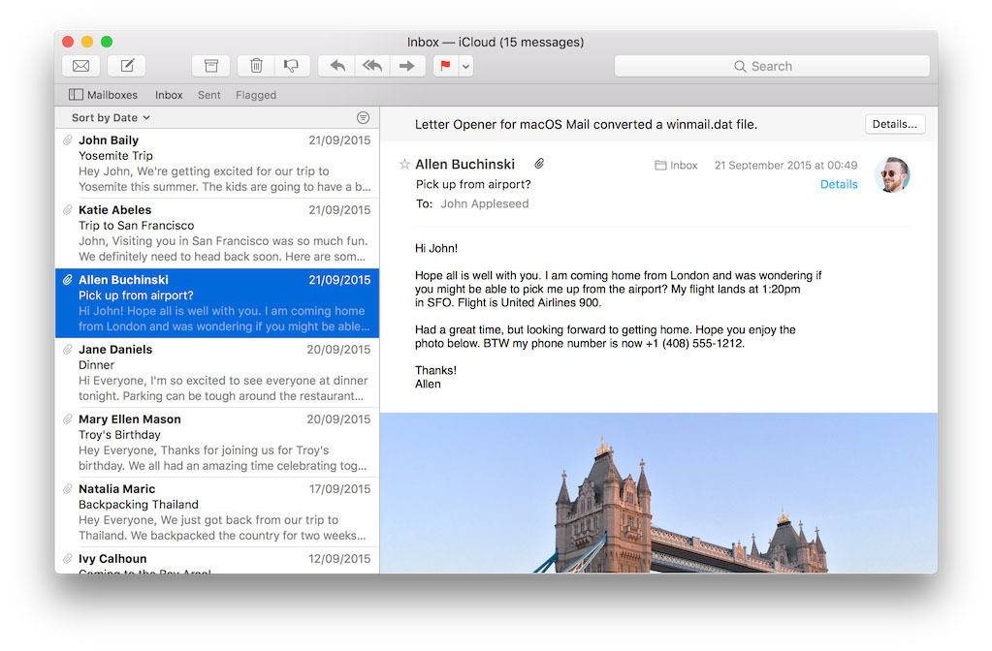Click the paperclip icon on John Baily row

tap(67, 140)
